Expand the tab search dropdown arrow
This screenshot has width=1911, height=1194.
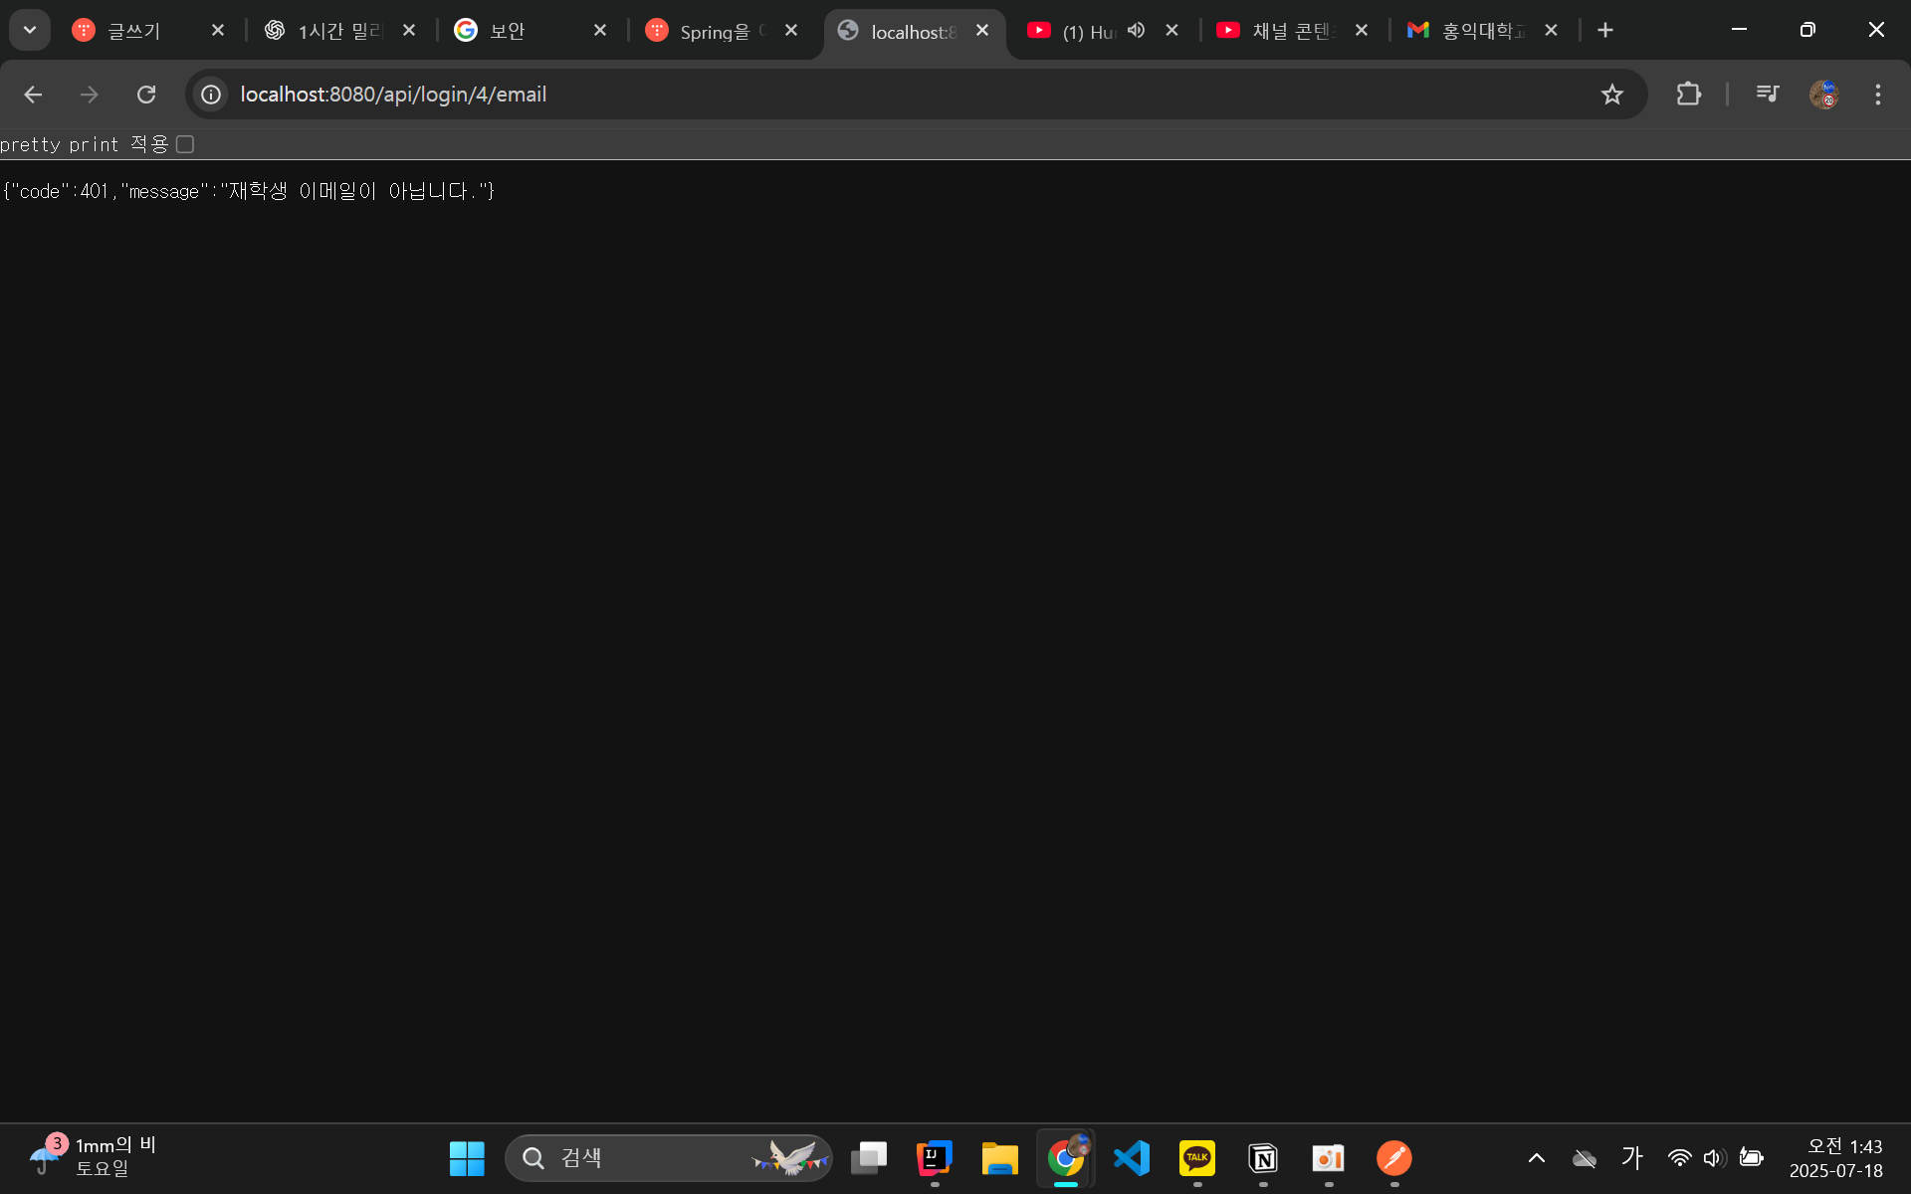(x=30, y=30)
